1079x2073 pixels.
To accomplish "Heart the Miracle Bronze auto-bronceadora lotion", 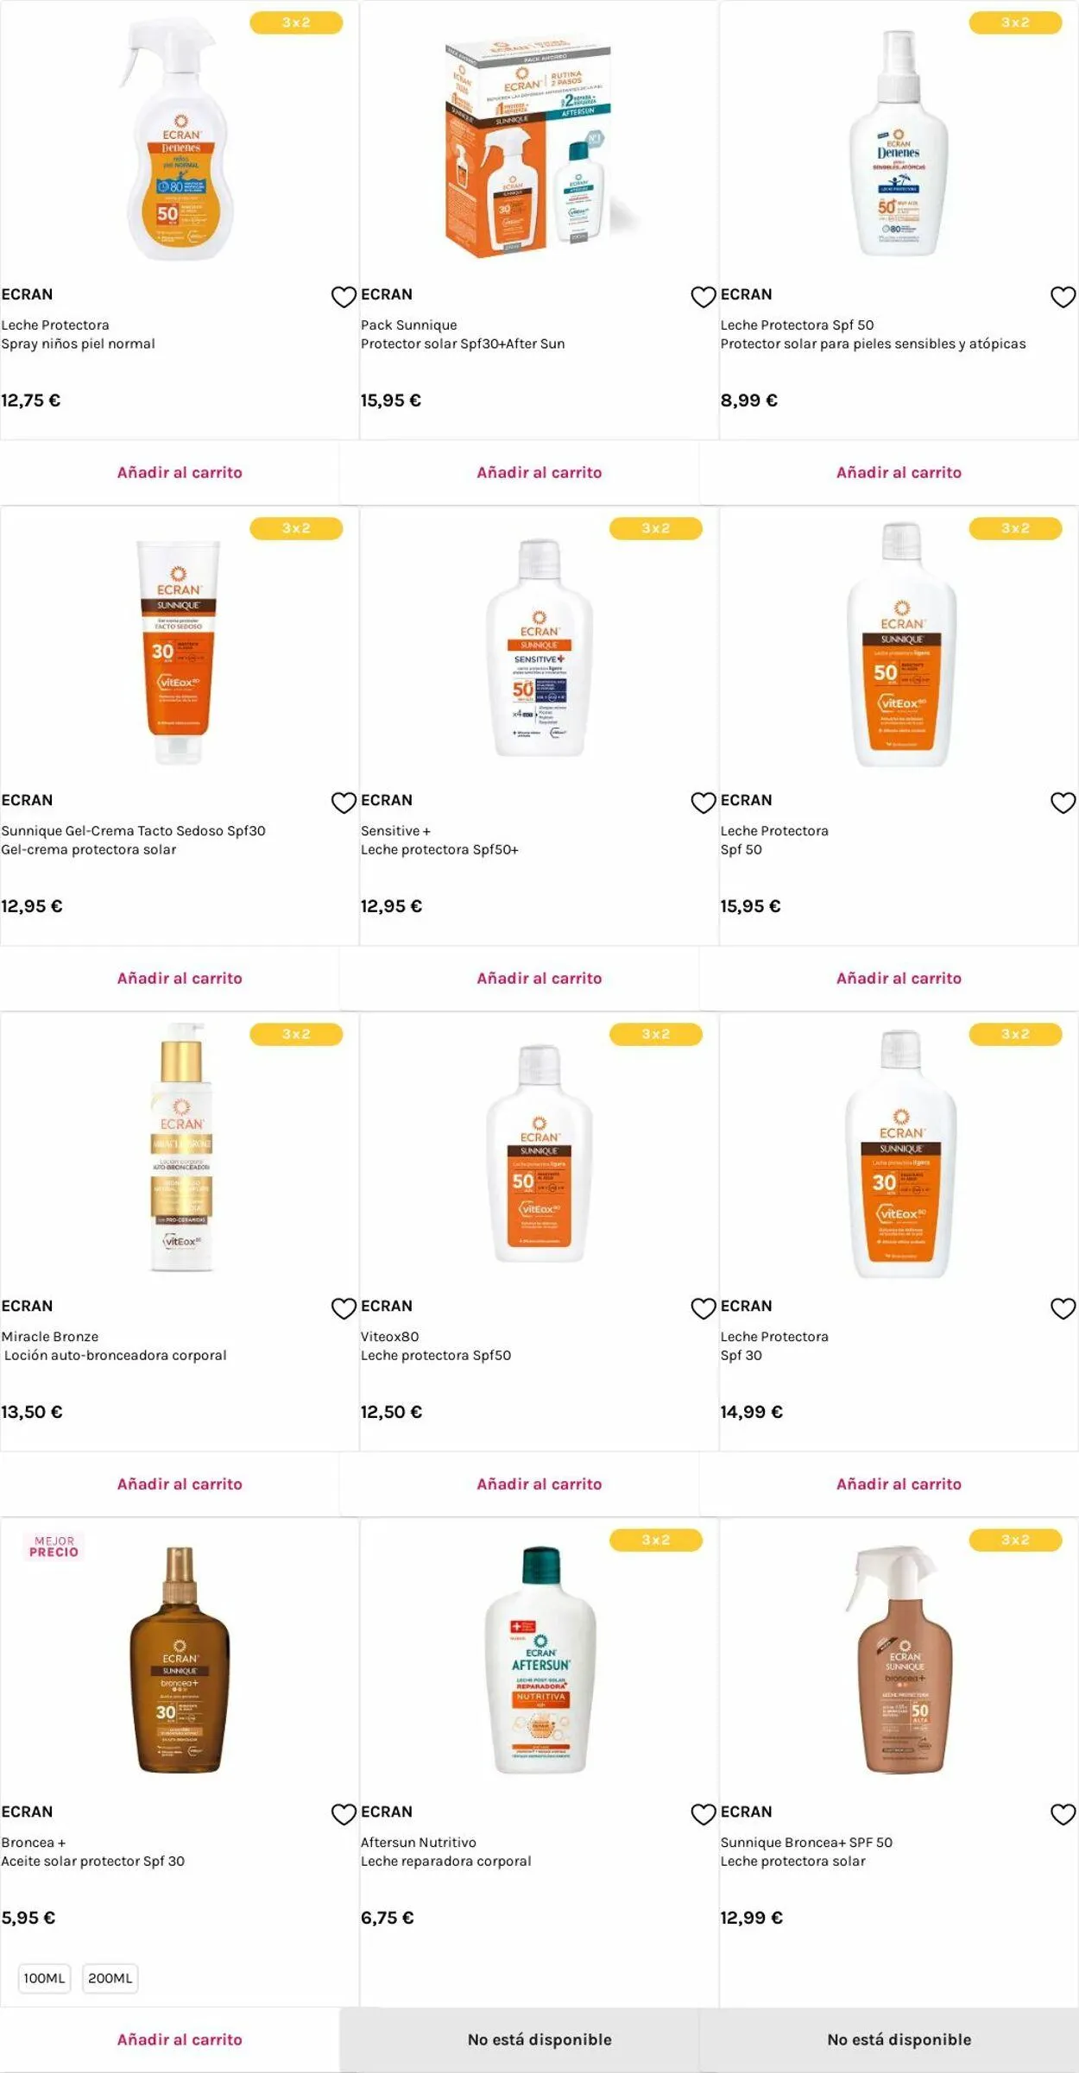I will click(x=344, y=1308).
